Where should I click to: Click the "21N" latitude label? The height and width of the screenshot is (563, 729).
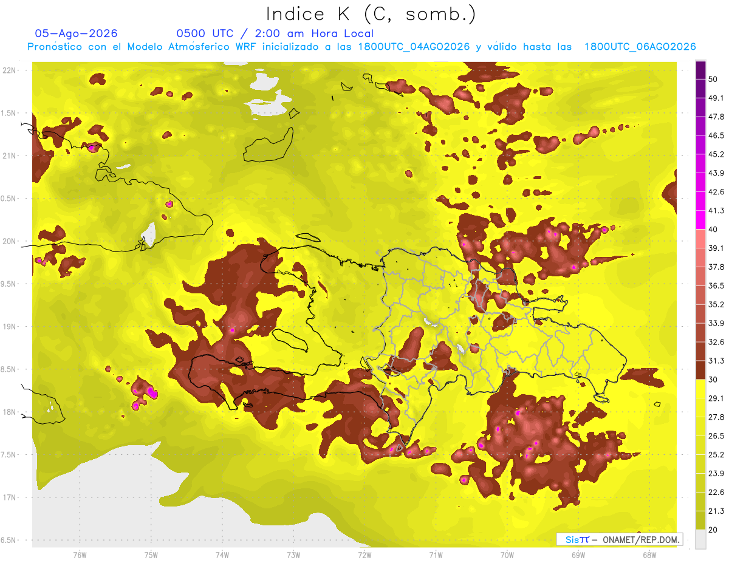(10, 155)
